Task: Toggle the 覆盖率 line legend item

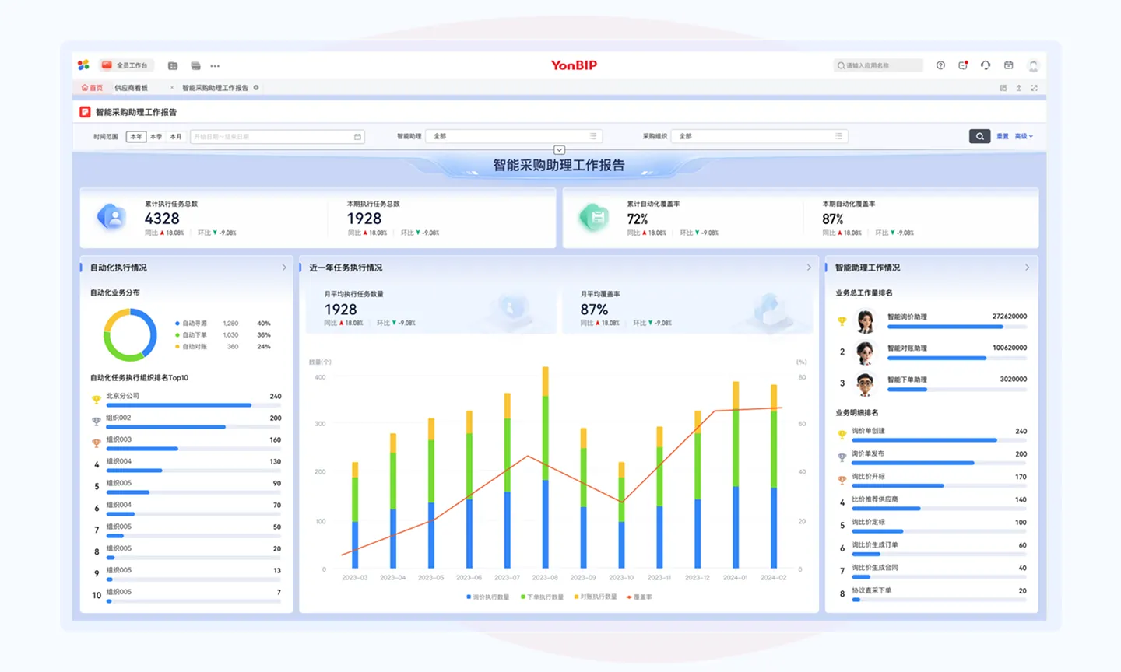Action: coord(640,597)
